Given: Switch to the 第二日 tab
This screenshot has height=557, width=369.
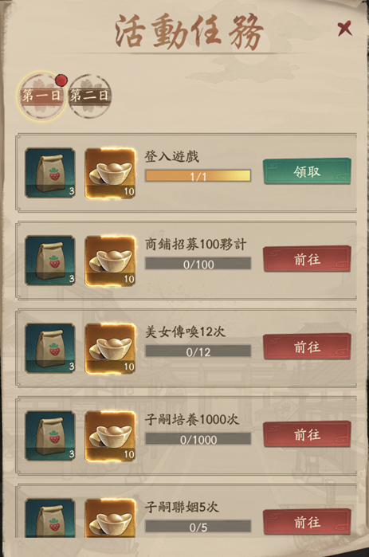Looking at the screenshot, I should [89, 96].
